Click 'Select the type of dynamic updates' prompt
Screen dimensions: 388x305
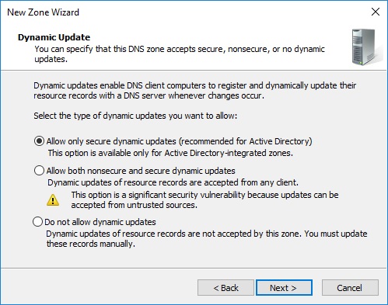click(135, 116)
